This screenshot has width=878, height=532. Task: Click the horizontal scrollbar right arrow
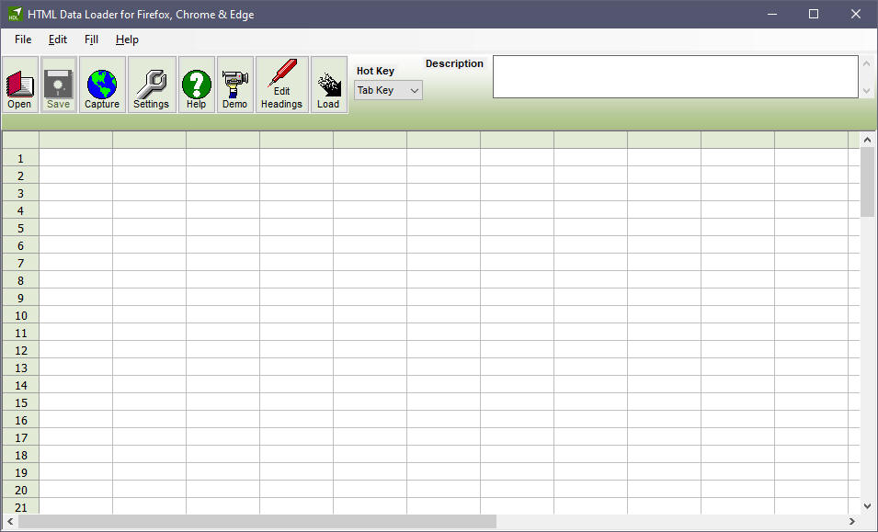pos(852,522)
